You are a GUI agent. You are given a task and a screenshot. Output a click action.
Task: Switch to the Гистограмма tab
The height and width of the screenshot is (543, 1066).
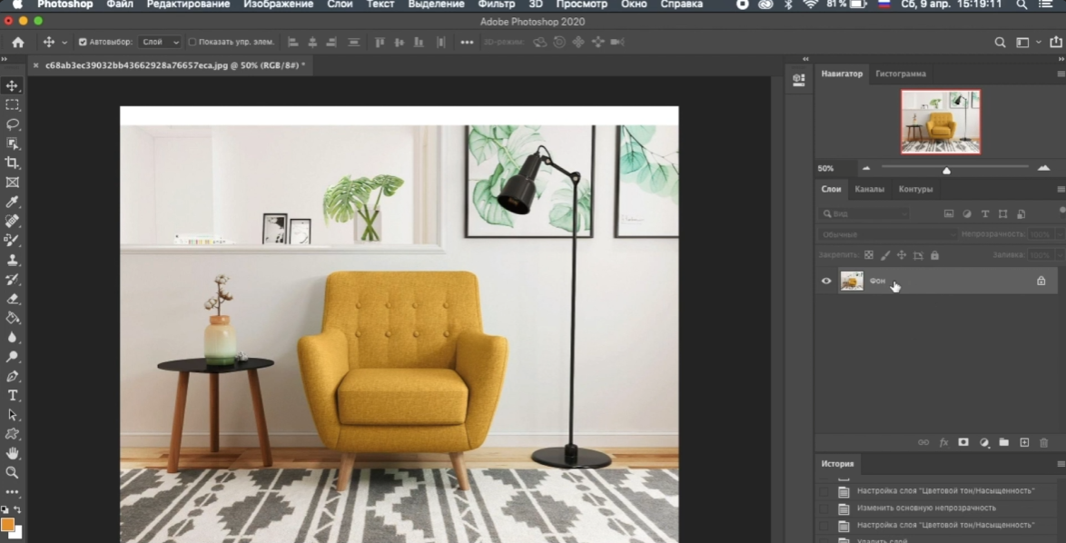point(900,74)
